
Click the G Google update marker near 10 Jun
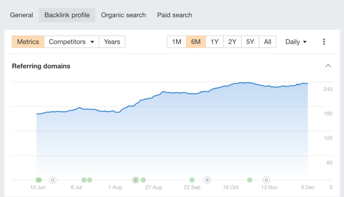pos(53,180)
